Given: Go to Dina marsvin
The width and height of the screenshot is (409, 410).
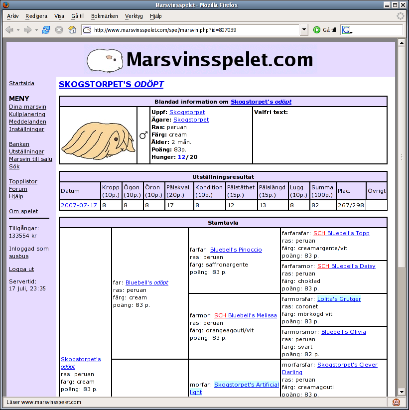Looking at the screenshot, I should (27, 107).
